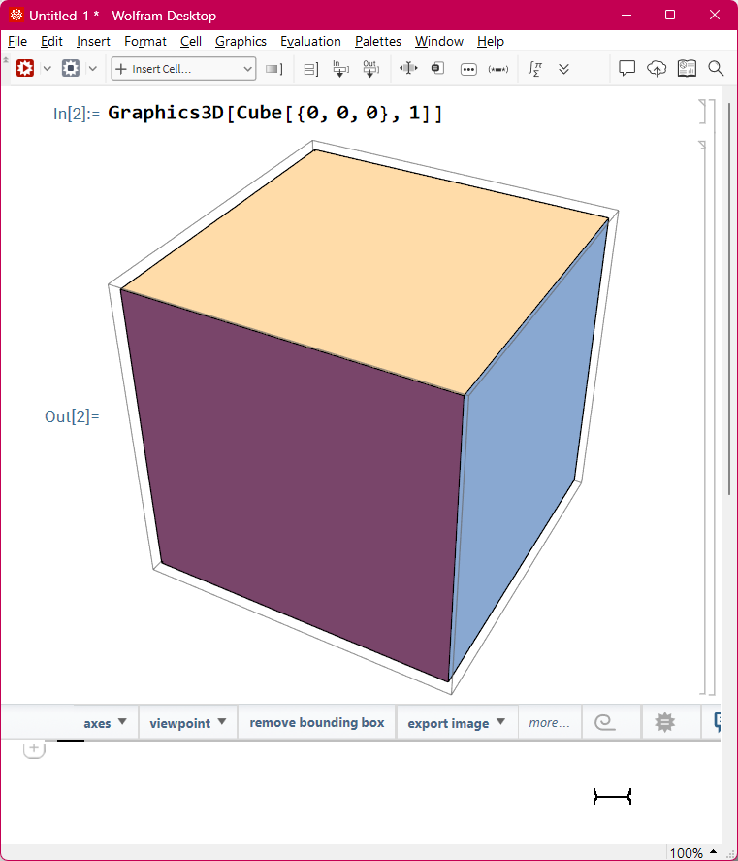Open the viewpoint suggestion dropdown
The image size is (738, 861).
[188, 723]
